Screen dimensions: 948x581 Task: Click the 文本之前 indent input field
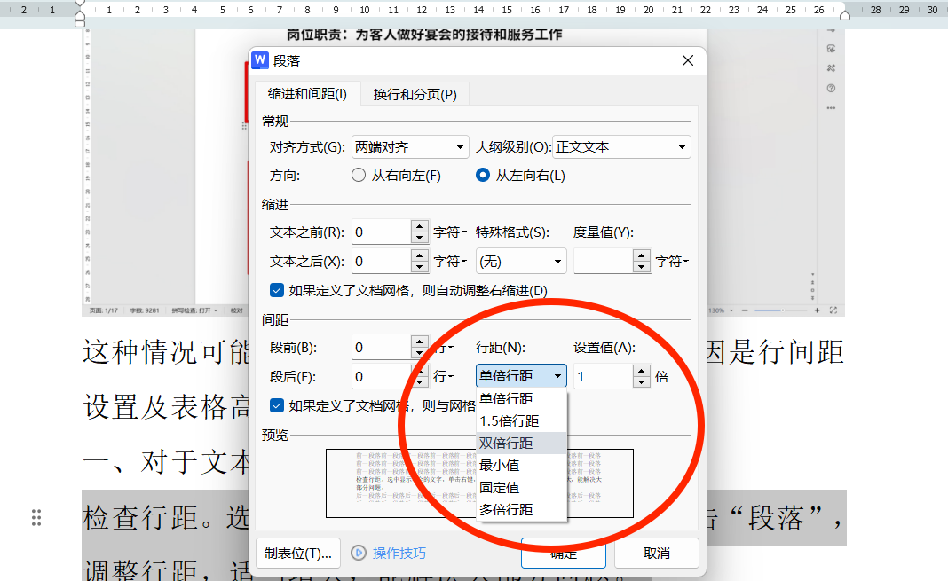click(x=382, y=232)
